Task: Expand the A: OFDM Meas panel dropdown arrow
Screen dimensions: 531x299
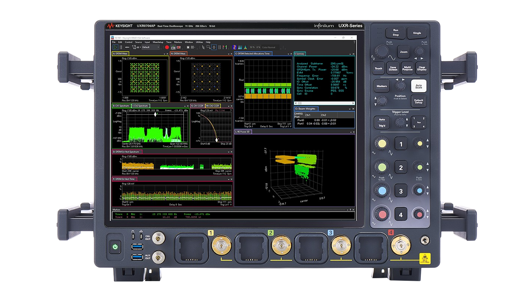Action: pos(165,54)
